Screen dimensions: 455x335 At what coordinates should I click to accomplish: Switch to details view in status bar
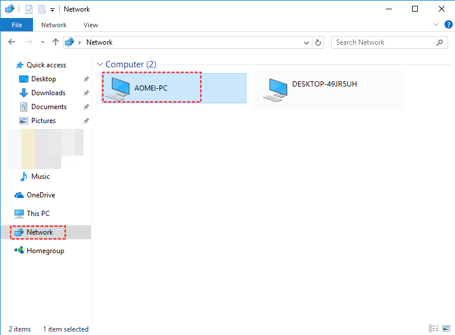[433, 328]
